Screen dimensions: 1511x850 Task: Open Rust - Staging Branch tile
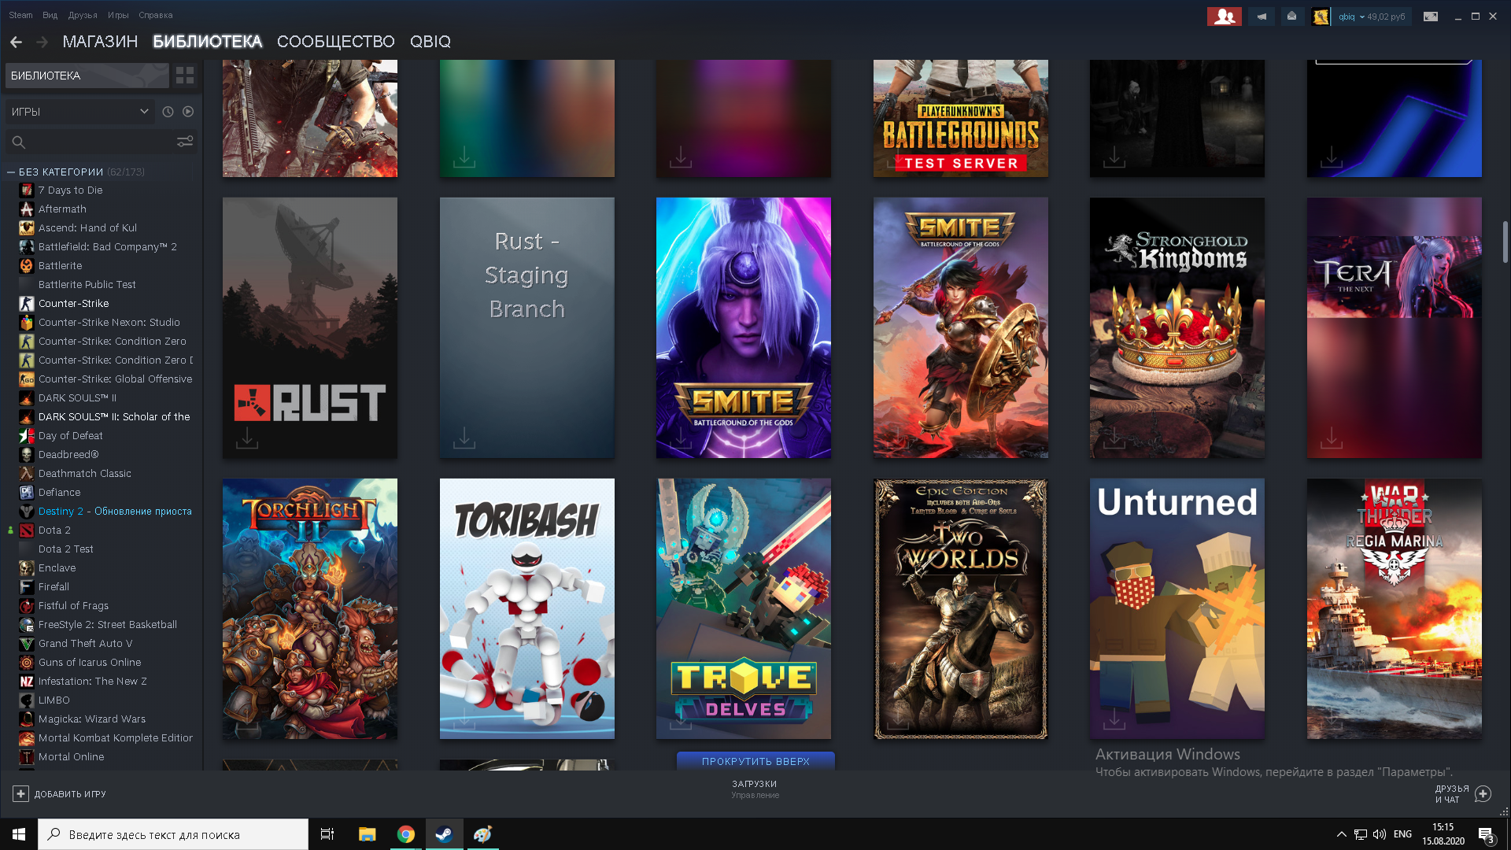pyautogui.click(x=527, y=327)
